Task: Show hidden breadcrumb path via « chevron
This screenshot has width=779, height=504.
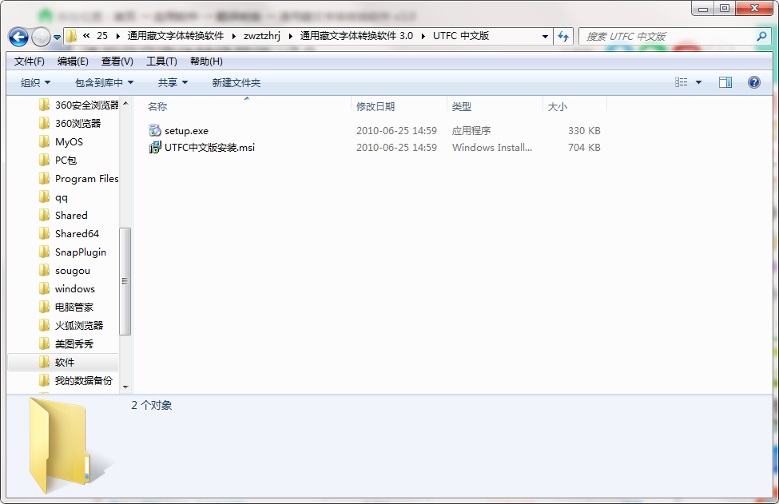Action: (x=86, y=36)
